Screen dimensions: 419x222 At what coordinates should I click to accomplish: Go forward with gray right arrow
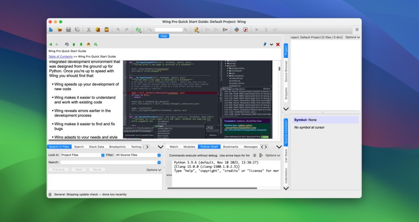tap(57, 44)
